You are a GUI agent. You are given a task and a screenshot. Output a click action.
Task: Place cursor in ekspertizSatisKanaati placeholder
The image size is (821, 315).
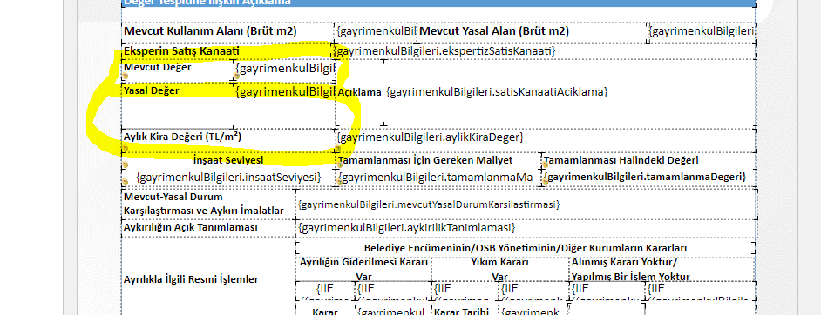[x=445, y=51]
